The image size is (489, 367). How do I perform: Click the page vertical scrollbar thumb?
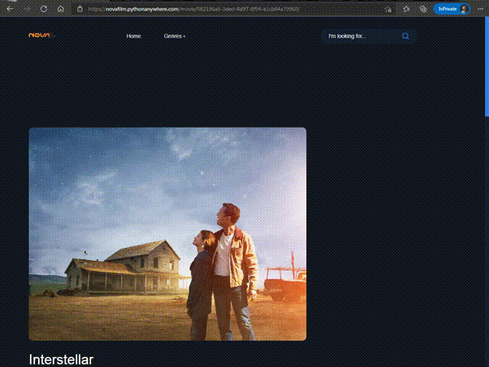pyautogui.click(x=487, y=67)
